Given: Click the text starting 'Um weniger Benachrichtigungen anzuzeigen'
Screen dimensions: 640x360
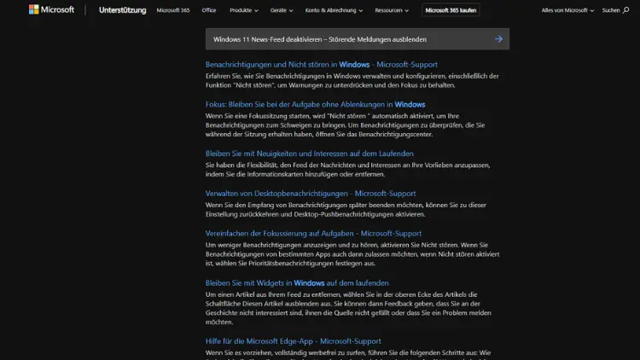Looking at the screenshot, I should (x=352, y=254).
